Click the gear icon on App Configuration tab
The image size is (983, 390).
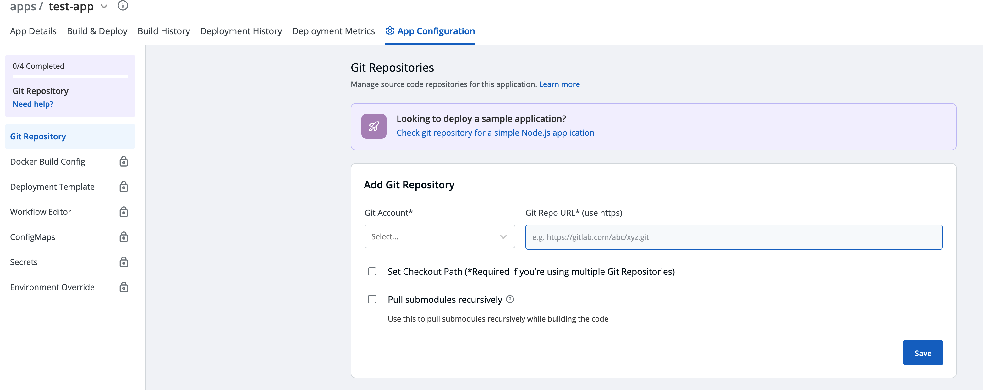(390, 31)
